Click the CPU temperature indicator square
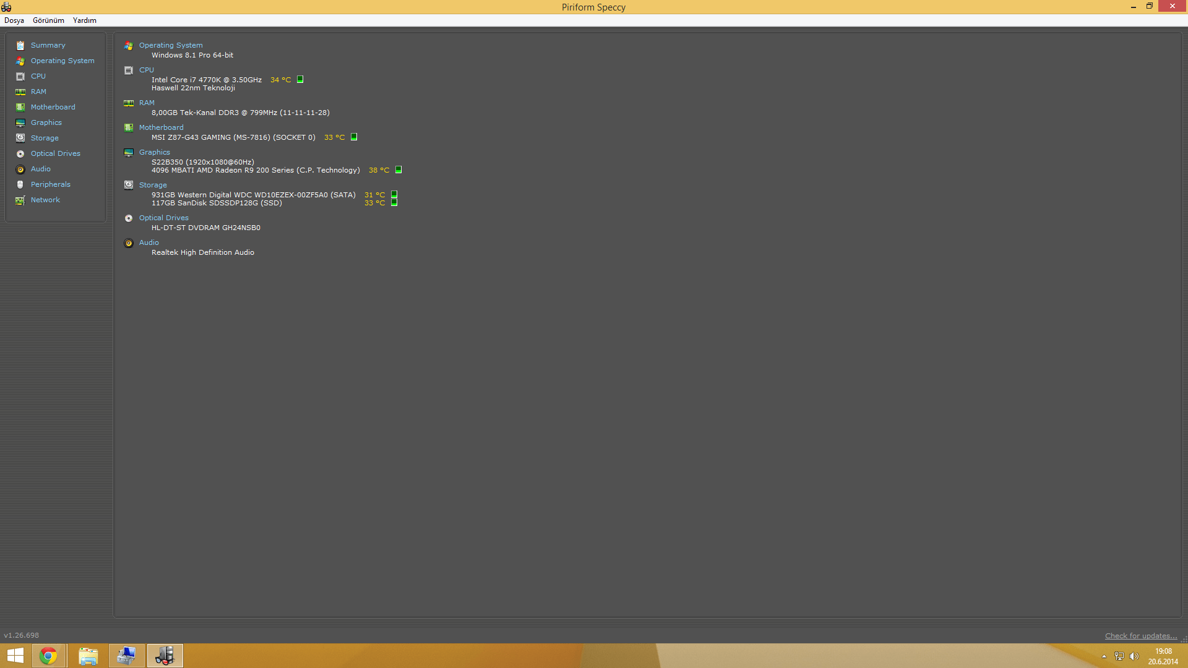 (x=300, y=80)
